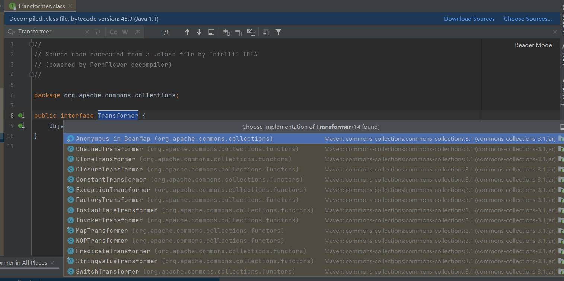564x281 pixels.
Task: Click the Choose Sources... link
Action: (x=528, y=19)
